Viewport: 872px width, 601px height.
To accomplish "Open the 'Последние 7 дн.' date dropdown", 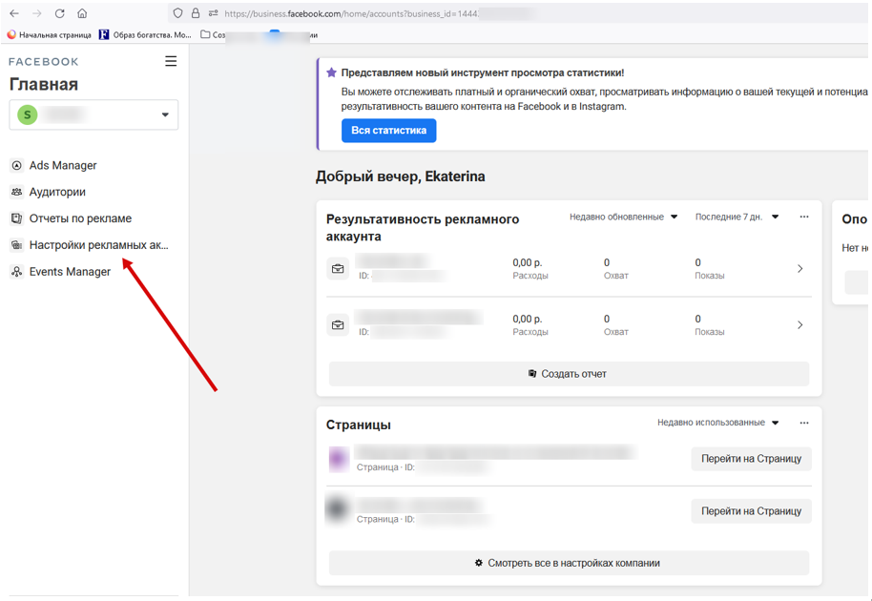I will 737,217.
